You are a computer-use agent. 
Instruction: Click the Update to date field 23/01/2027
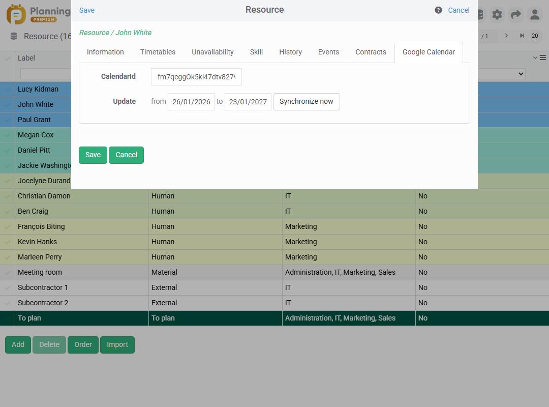pyautogui.click(x=248, y=102)
